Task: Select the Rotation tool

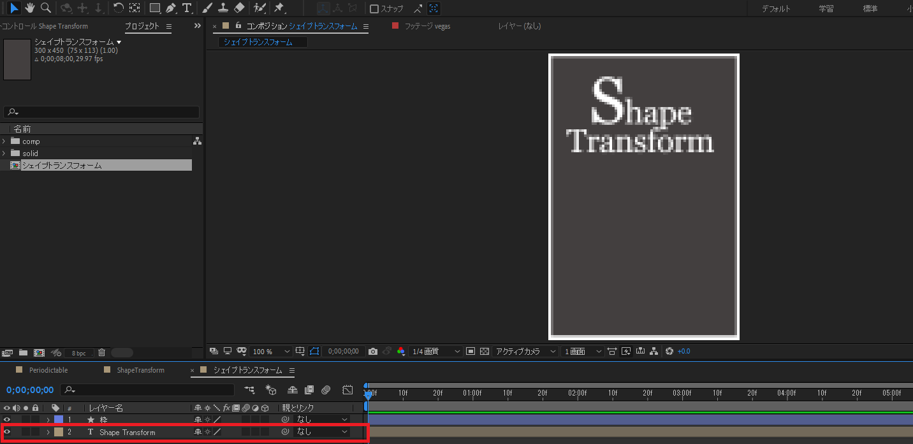Action: click(118, 8)
